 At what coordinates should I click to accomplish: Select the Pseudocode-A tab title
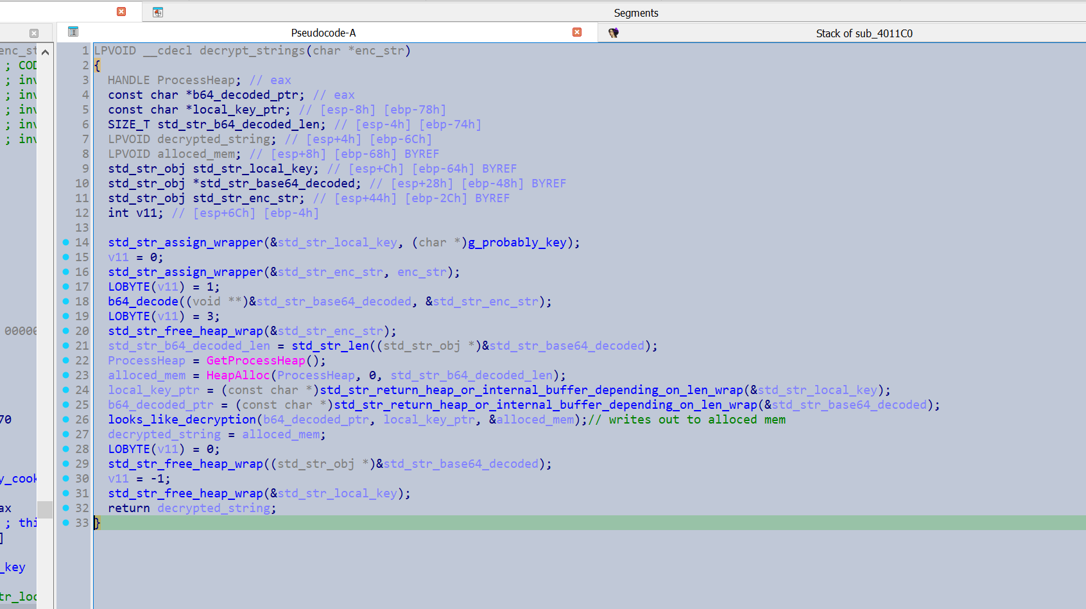(x=323, y=33)
